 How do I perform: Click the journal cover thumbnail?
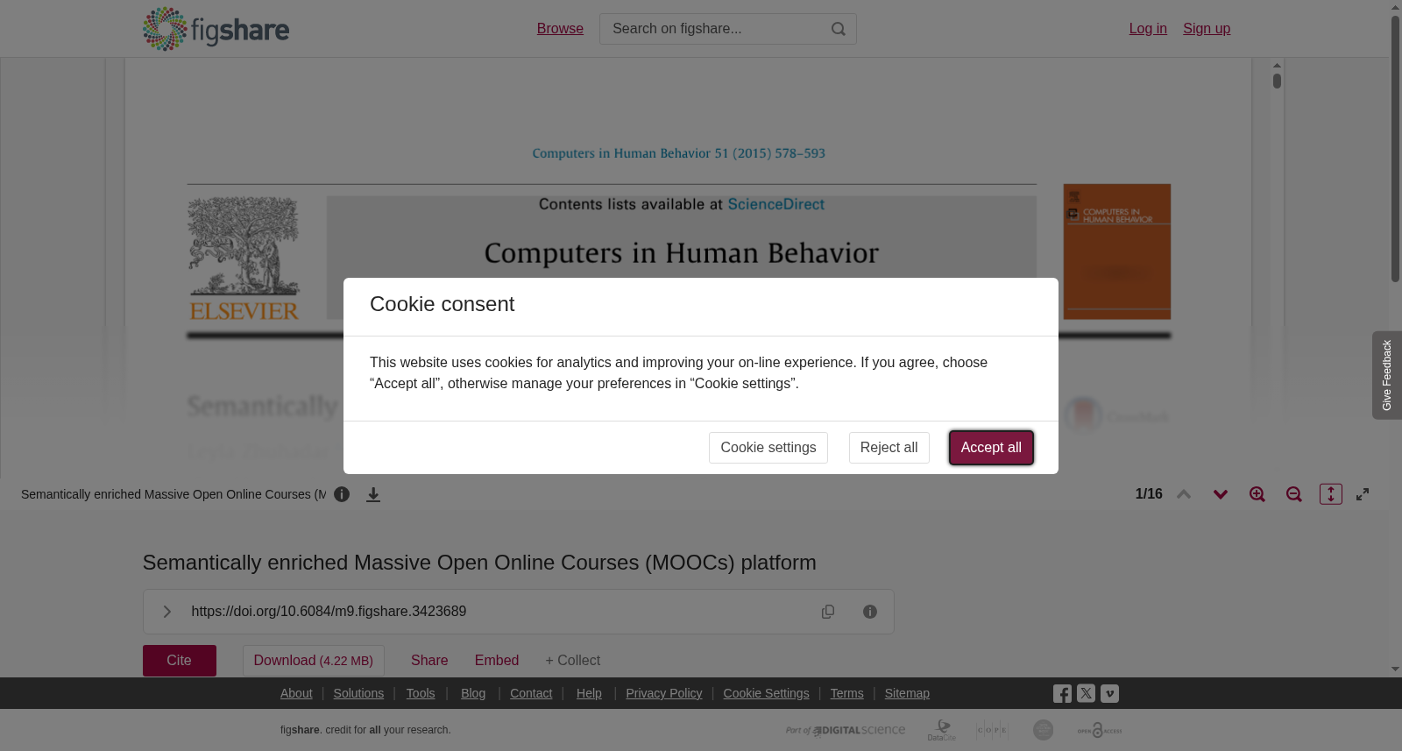point(1117,252)
